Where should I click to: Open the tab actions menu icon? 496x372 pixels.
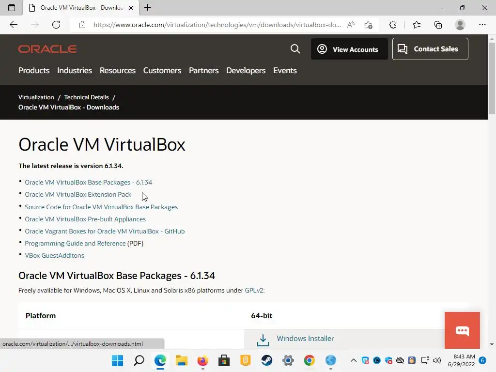[12, 8]
